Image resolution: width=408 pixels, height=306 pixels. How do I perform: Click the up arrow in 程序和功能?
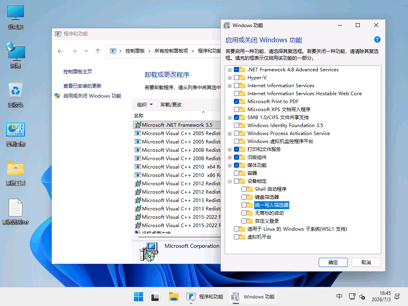pyautogui.click(x=98, y=51)
